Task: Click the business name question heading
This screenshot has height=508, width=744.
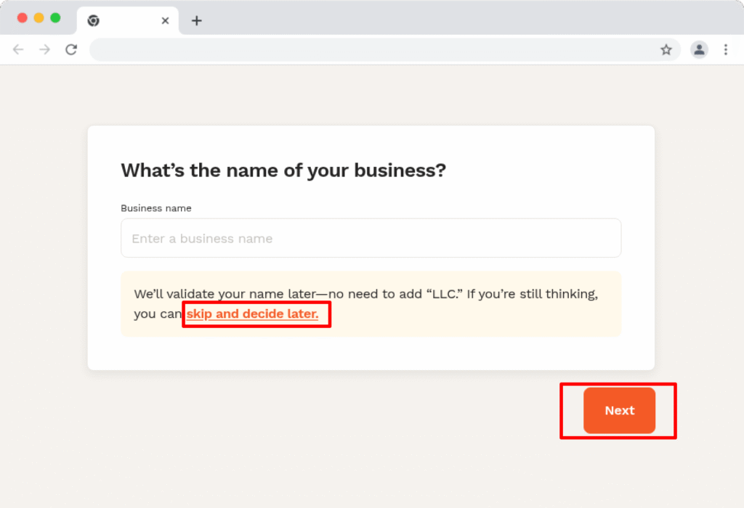Action: point(283,170)
